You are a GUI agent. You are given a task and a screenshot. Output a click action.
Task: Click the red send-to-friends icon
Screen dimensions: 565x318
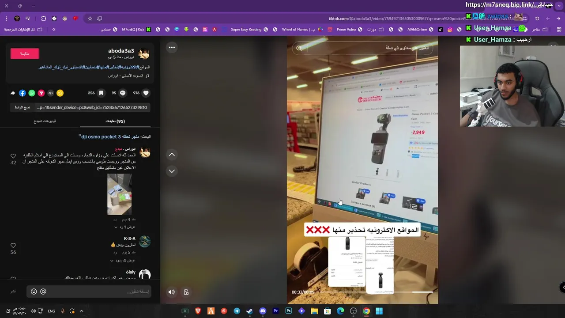click(x=41, y=93)
